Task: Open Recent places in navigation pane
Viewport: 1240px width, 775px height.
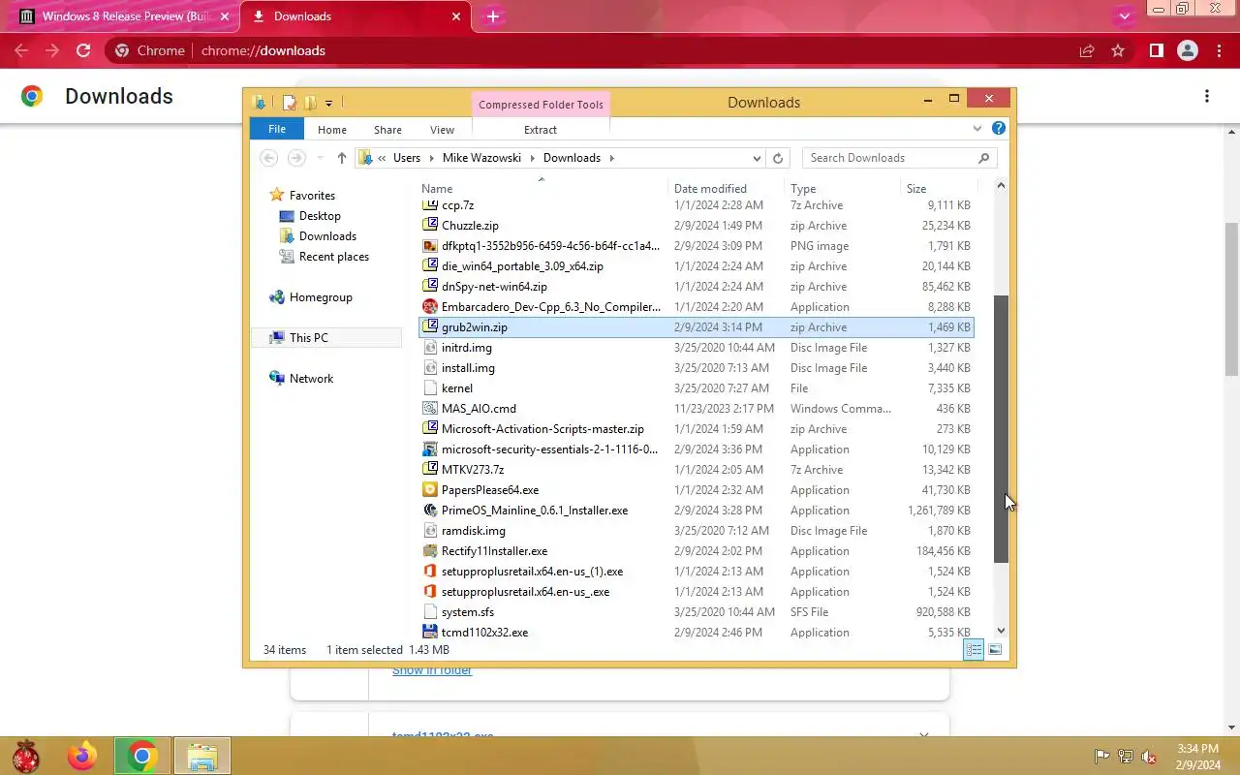Action: (333, 257)
